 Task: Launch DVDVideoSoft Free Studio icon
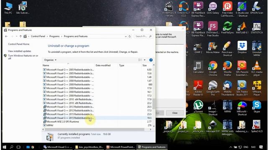[x=213, y=29]
